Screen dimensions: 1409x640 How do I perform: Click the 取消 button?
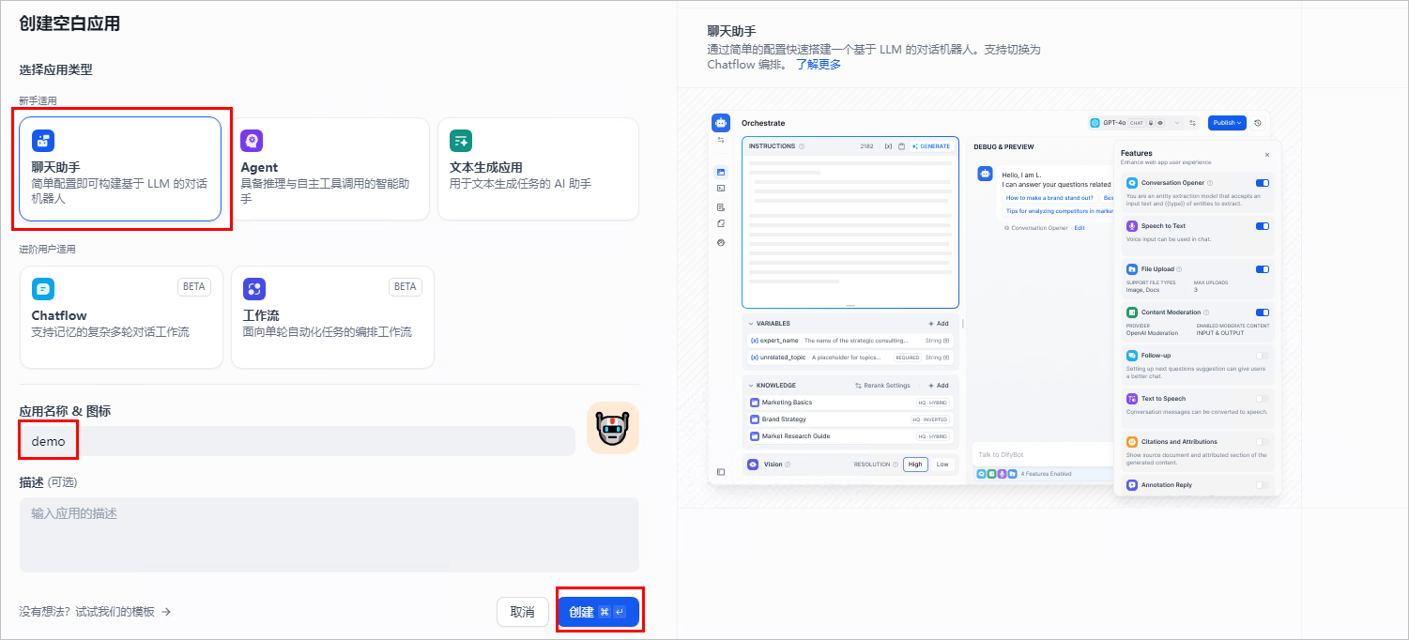pyautogui.click(x=523, y=612)
